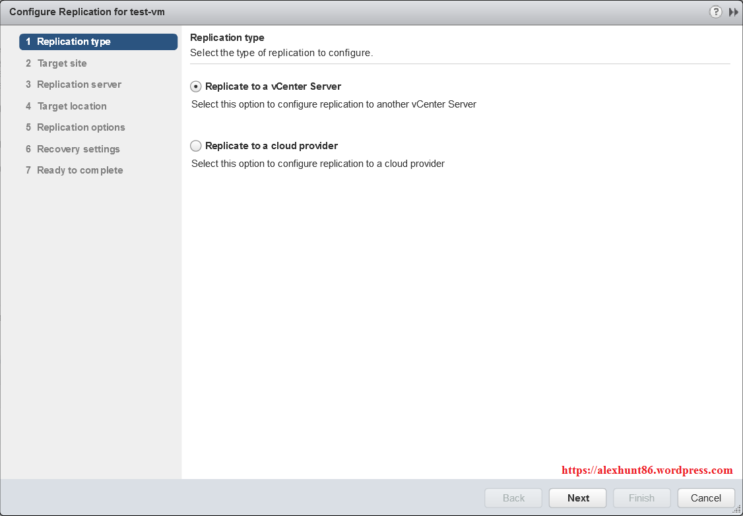Click the greyed-out Finish button

pyautogui.click(x=641, y=498)
